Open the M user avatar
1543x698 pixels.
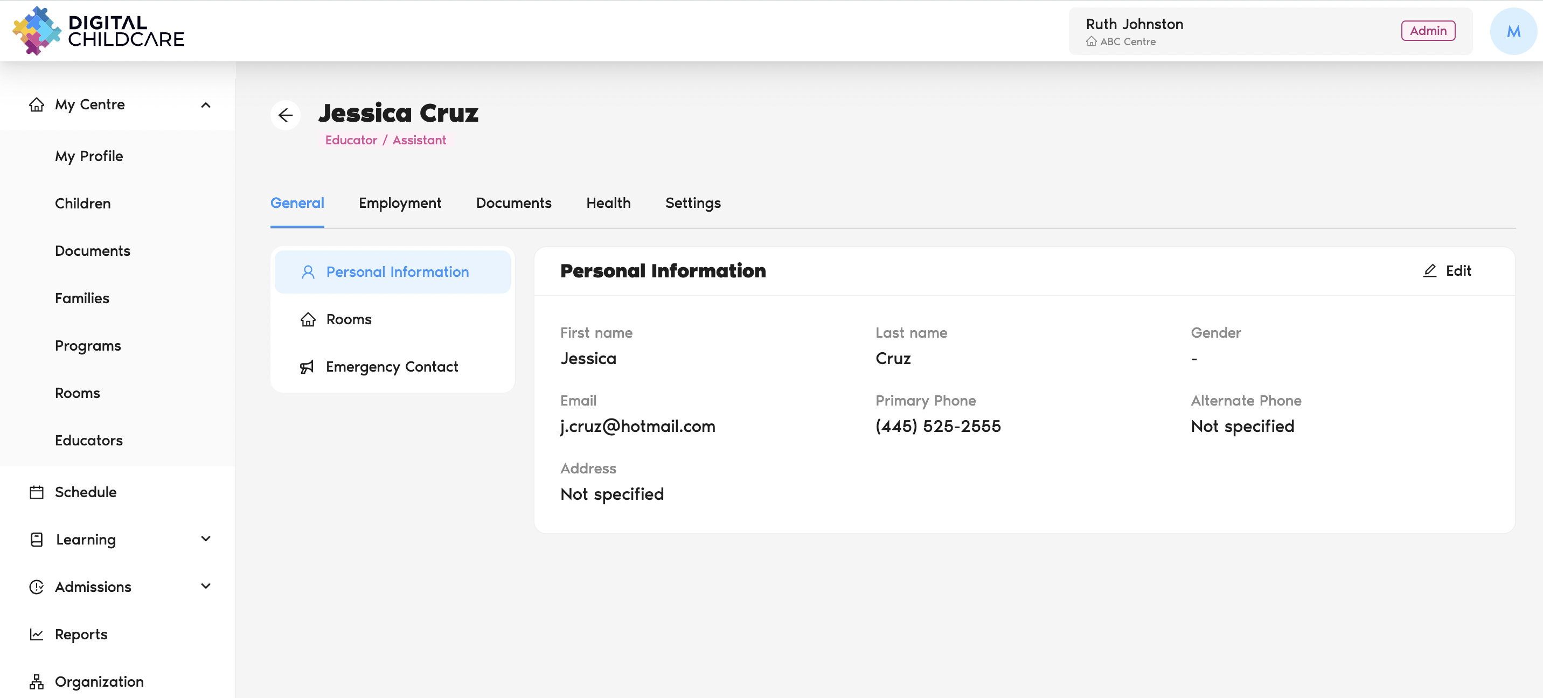tap(1512, 32)
